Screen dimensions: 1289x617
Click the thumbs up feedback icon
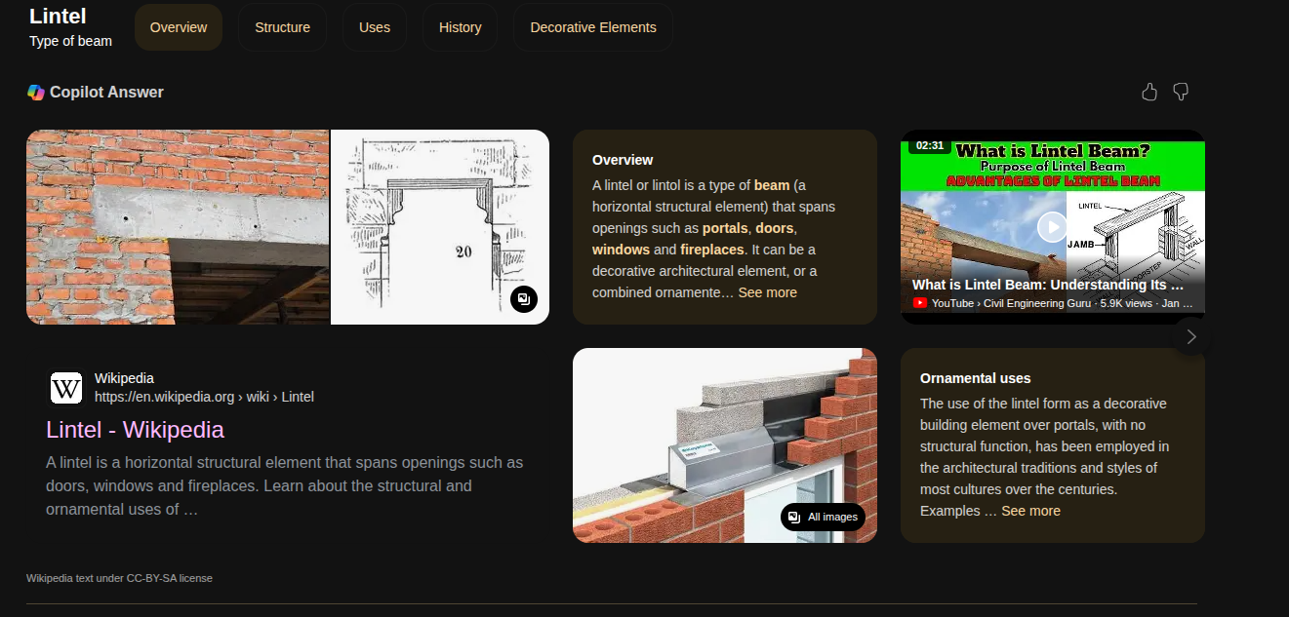tap(1149, 92)
